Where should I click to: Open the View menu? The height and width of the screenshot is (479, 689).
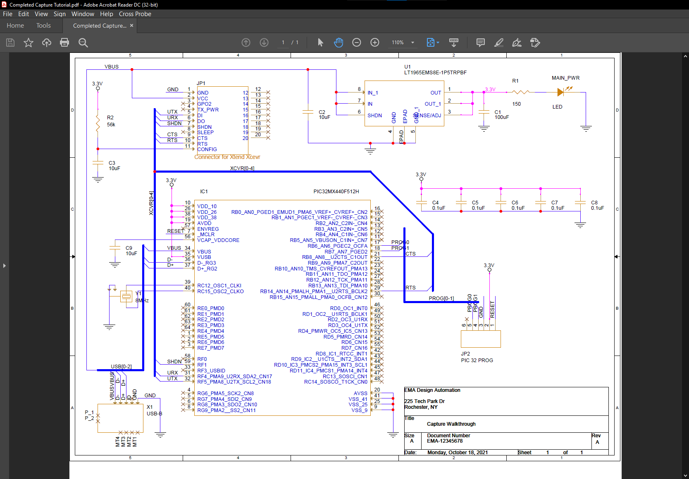pyautogui.click(x=41, y=14)
